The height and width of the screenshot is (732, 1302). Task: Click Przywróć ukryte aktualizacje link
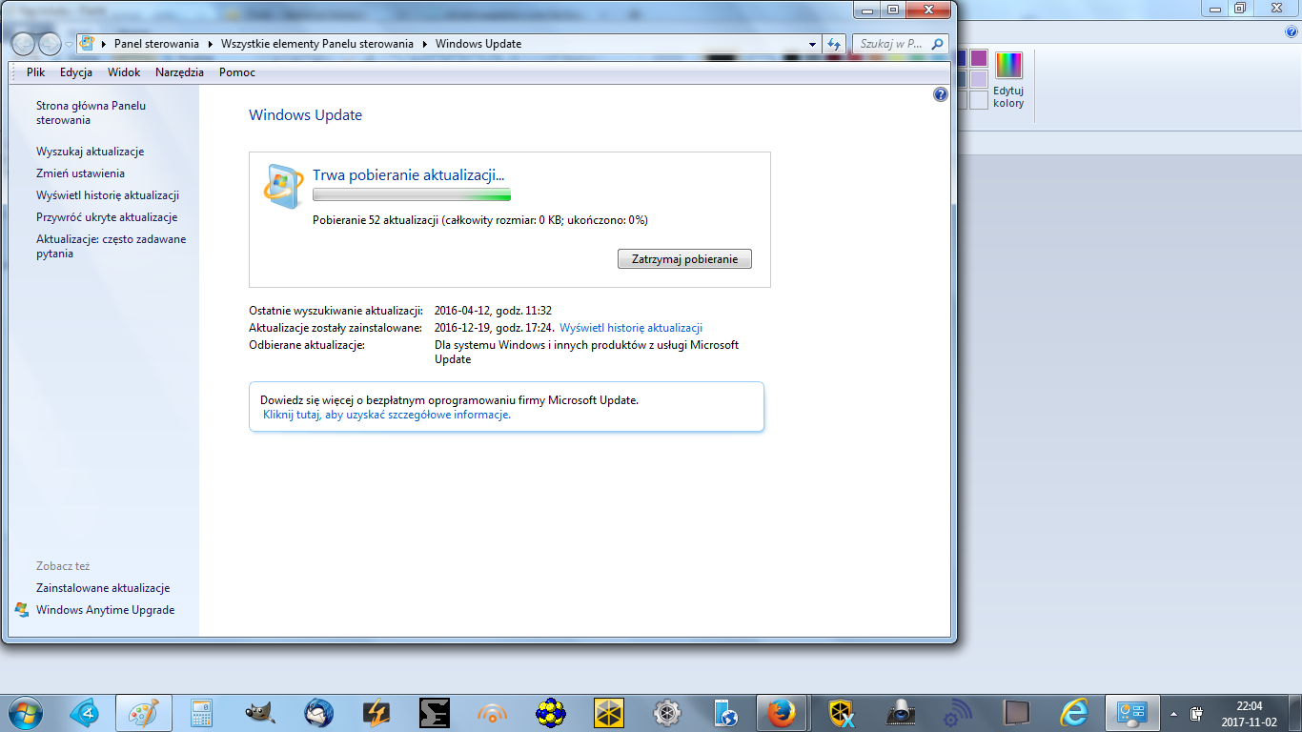click(x=107, y=217)
